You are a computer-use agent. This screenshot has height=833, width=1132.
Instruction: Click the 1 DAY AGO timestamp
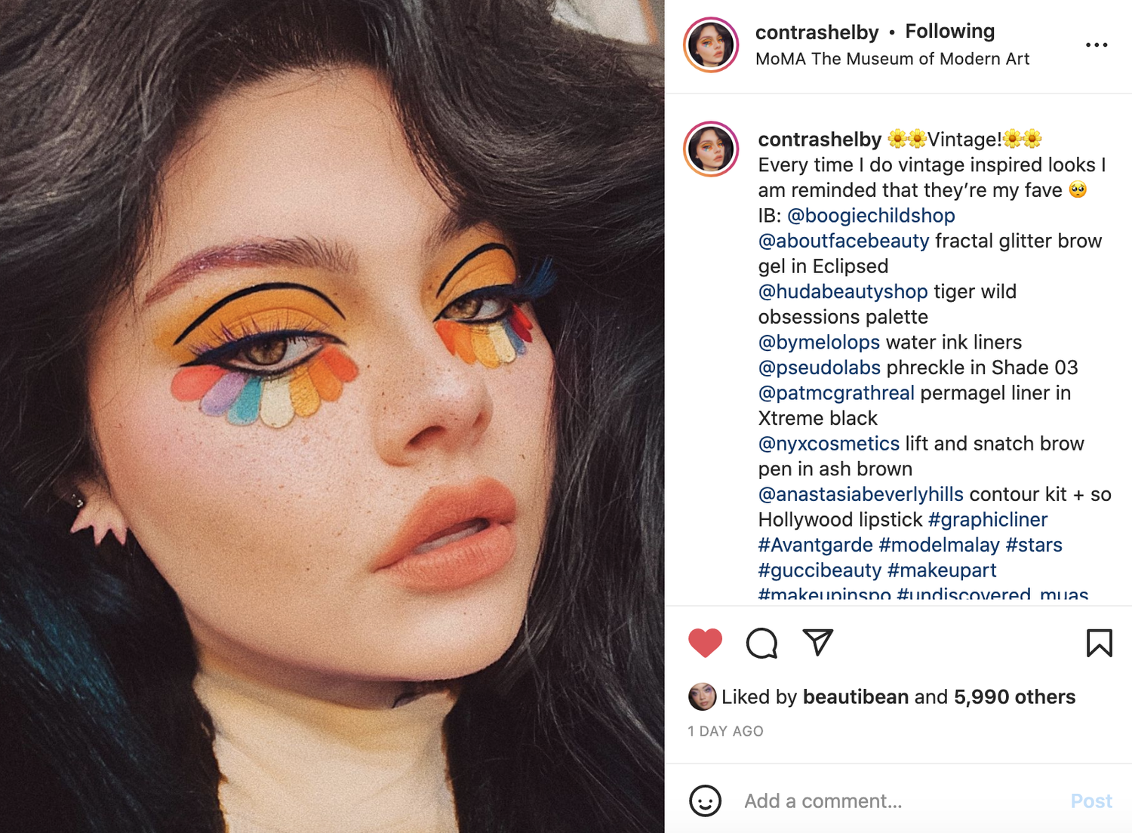click(x=725, y=731)
